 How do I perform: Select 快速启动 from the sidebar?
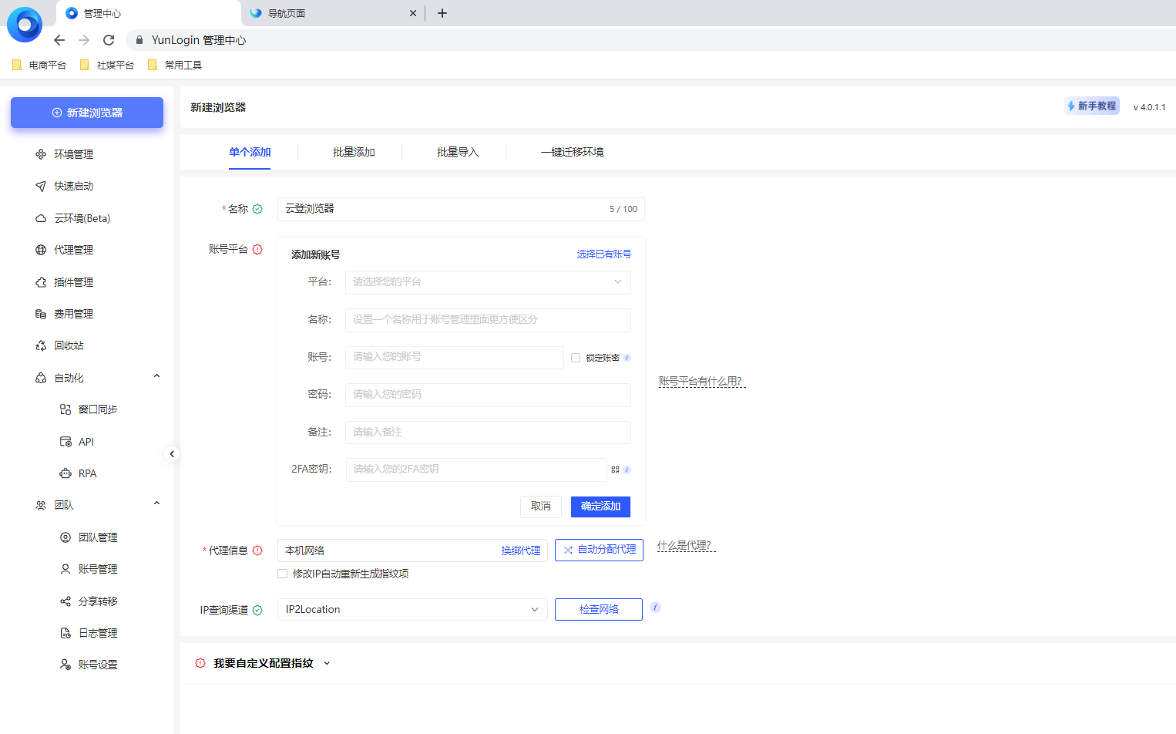click(x=72, y=185)
